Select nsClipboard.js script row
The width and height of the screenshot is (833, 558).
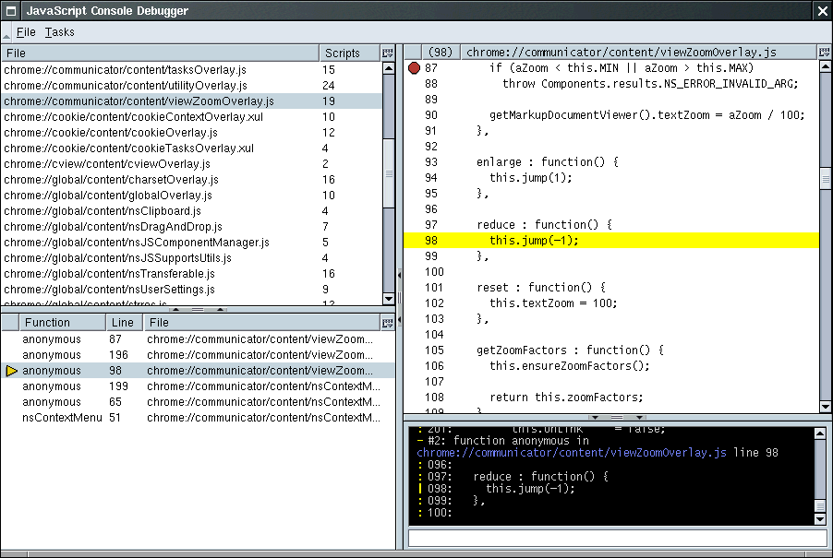coord(192,211)
